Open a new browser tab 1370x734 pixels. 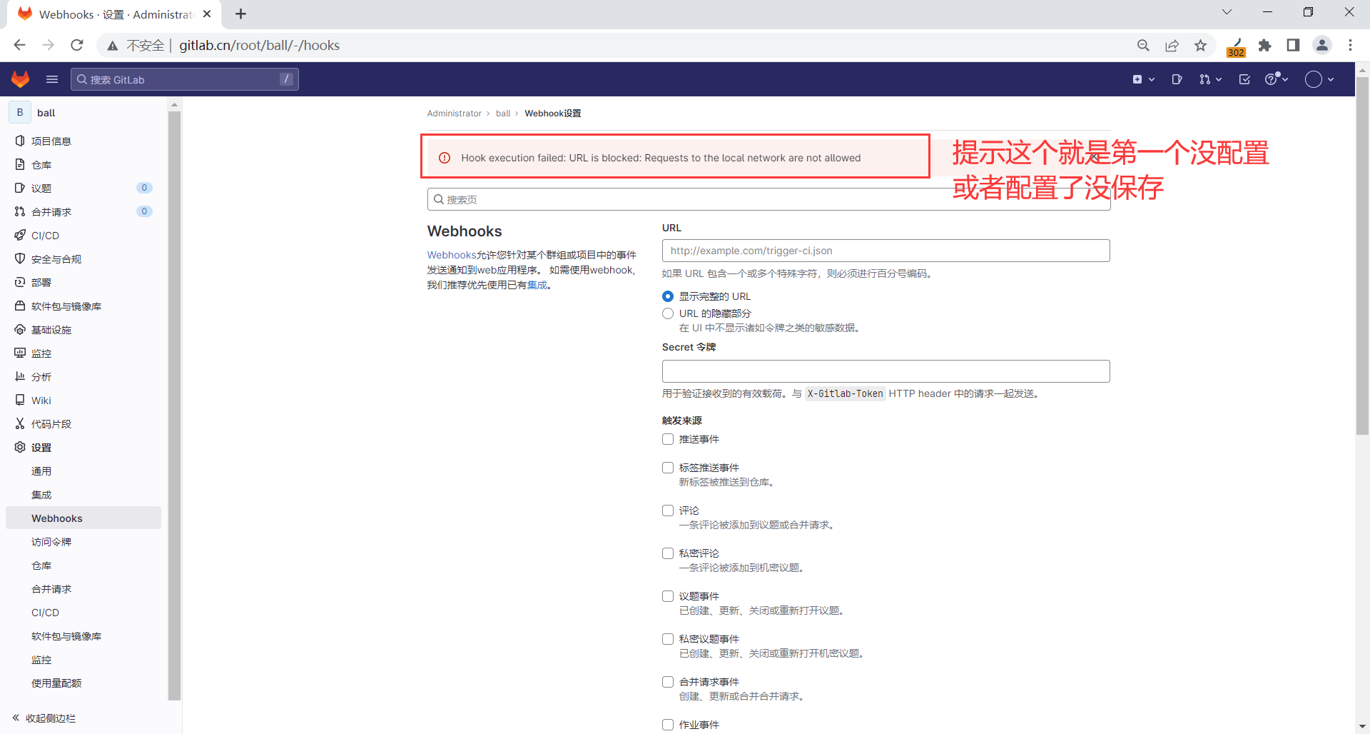pos(240,14)
